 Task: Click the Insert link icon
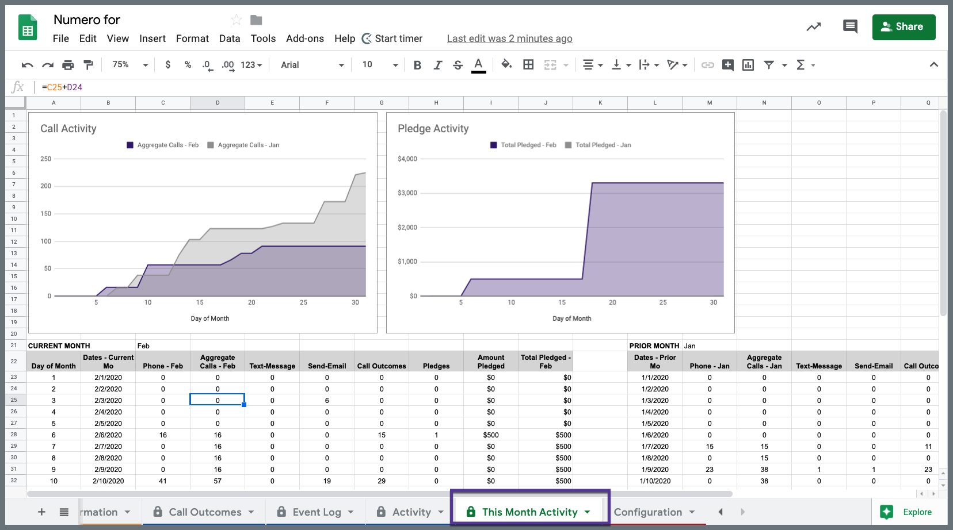coord(708,65)
